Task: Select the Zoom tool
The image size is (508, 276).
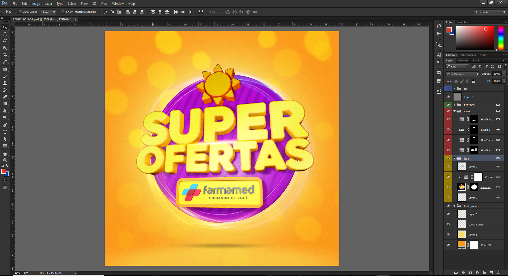Action: coord(5,160)
